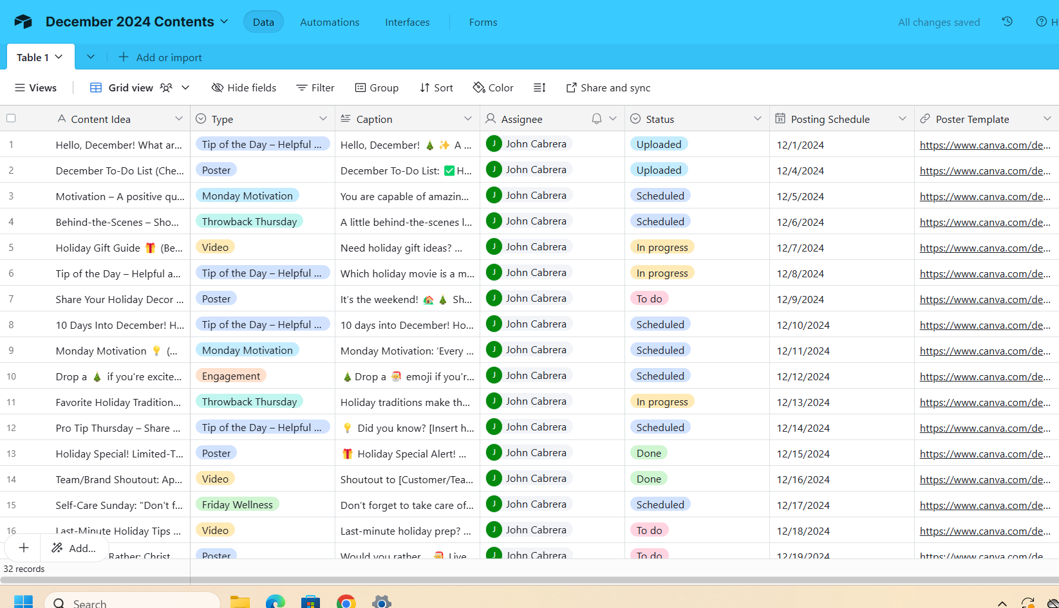Image resolution: width=1059 pixels, height=608 pixels.
Task: Click the calendar icon in Posting Schedule header
Action: click(x=780, y=118)
